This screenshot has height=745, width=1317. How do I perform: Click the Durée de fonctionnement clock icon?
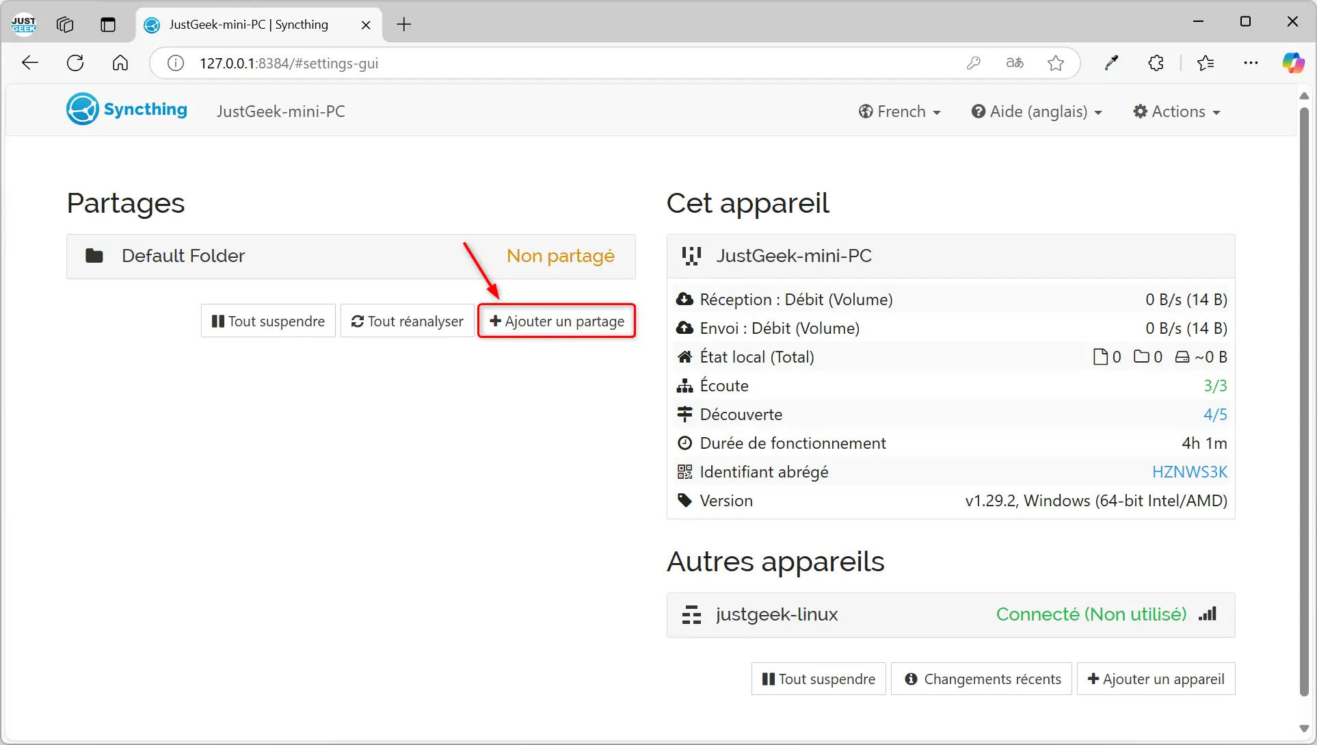[x=684, y=443]
